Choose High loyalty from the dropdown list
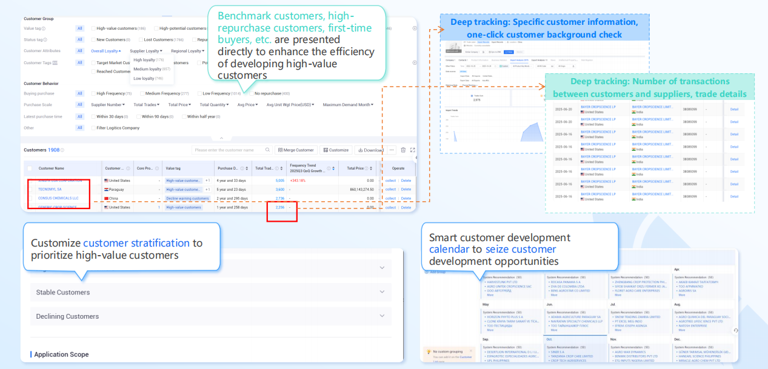768x369 pixels. pos(149,60)
